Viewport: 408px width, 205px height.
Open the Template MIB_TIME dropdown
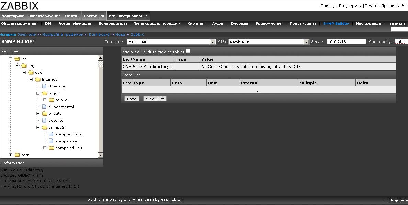171,42
